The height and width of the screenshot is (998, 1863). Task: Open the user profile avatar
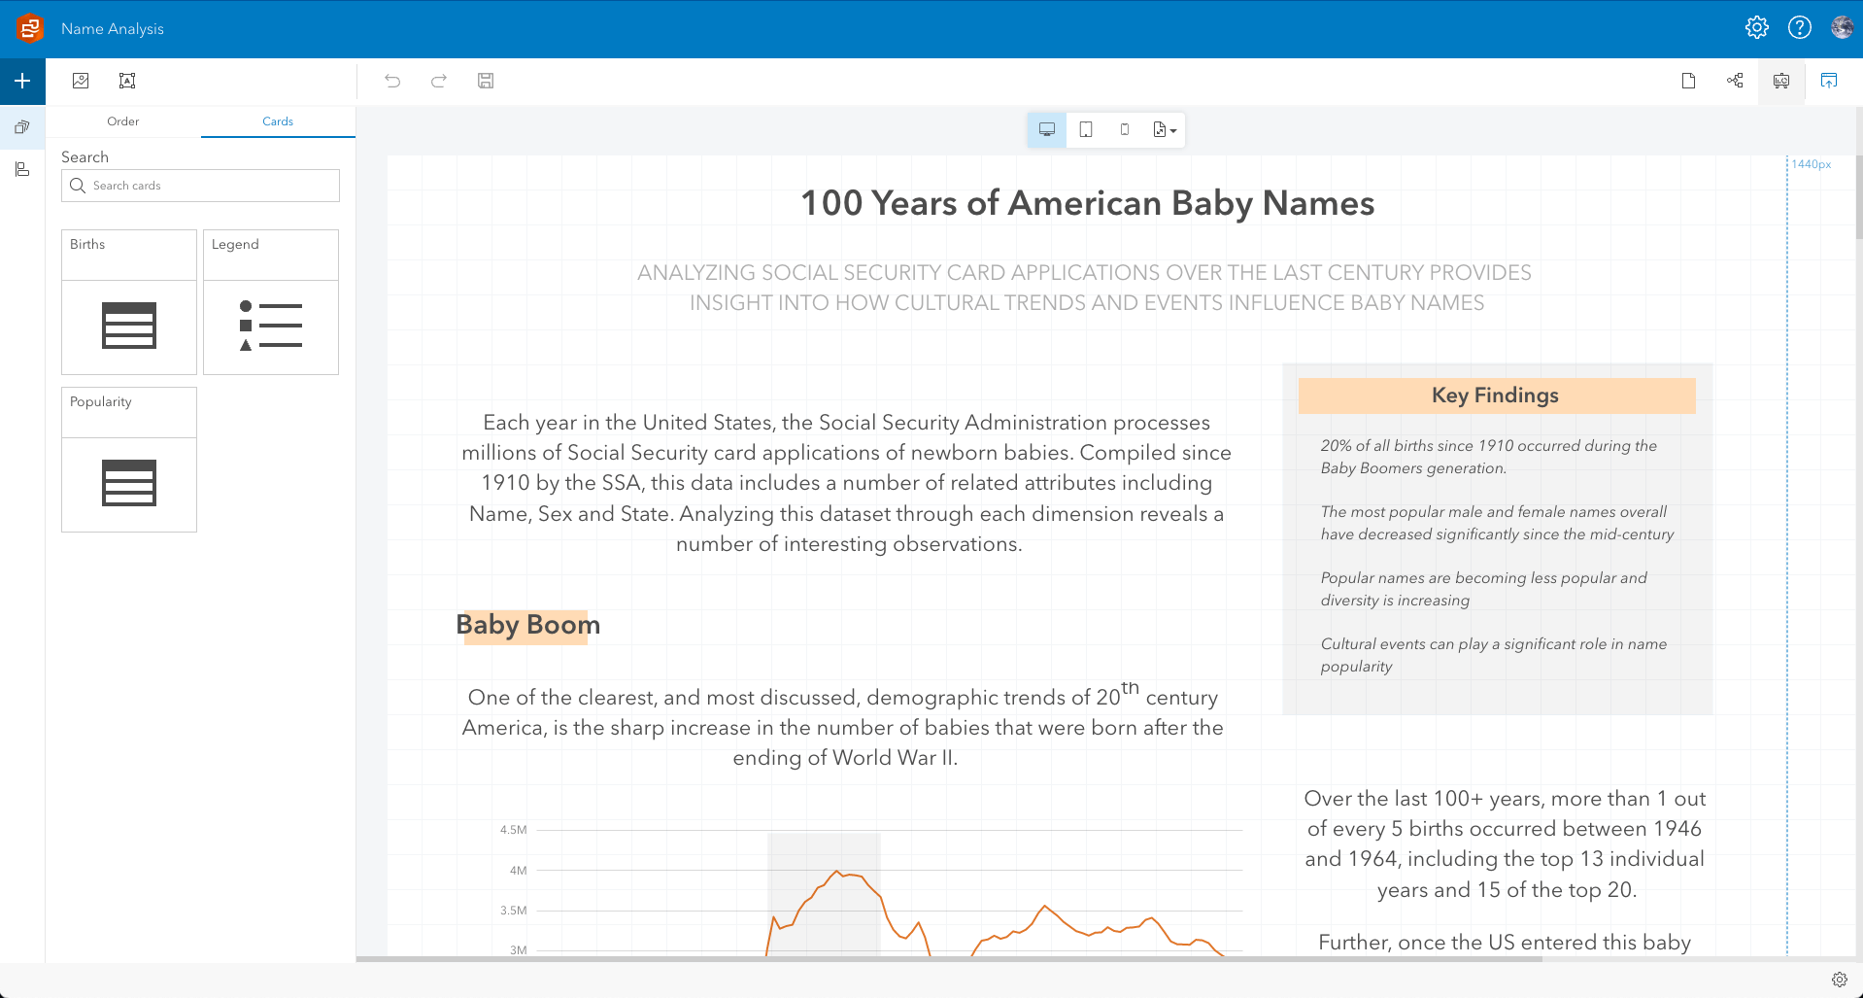coord(1842,27)
